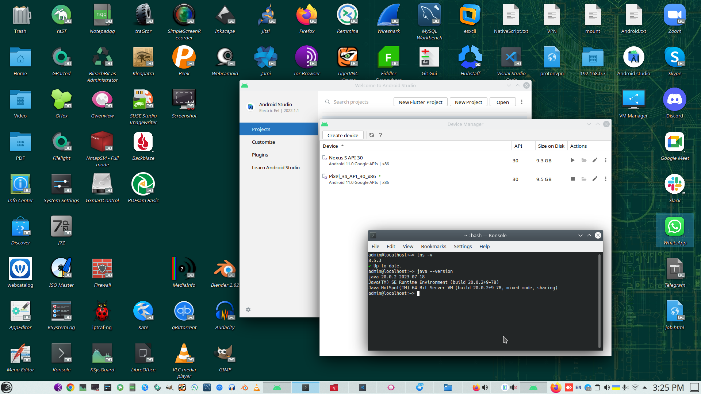
Task: Open Konsole Settings menu
Action: [463, 246]
